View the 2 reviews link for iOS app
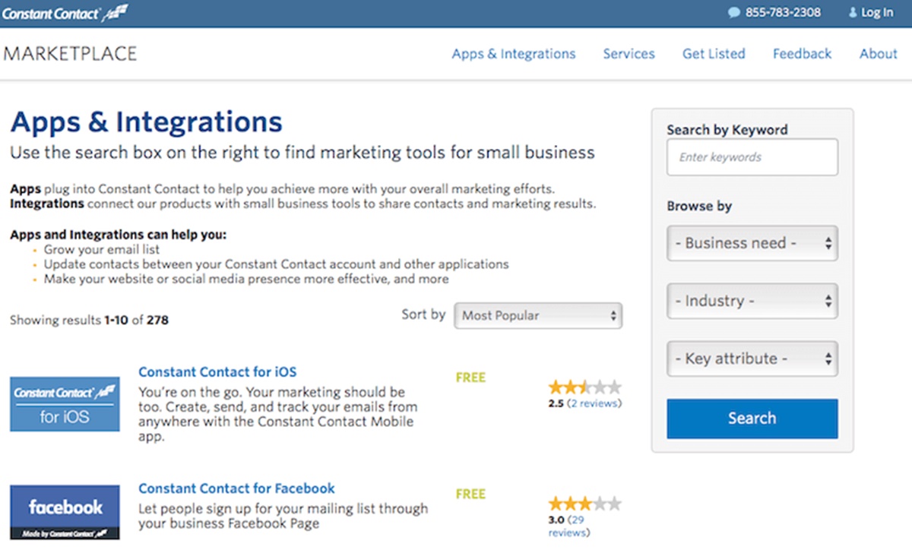 click(594, 404)
